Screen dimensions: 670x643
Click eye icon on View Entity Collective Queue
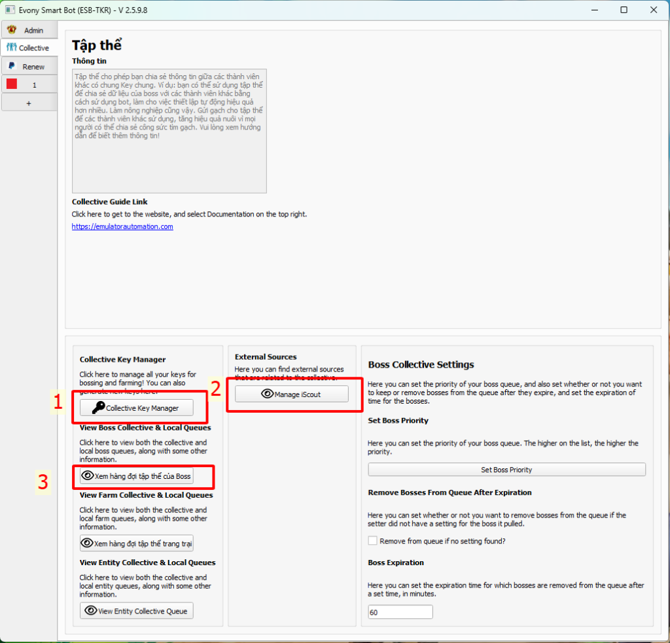click(91, 611)
